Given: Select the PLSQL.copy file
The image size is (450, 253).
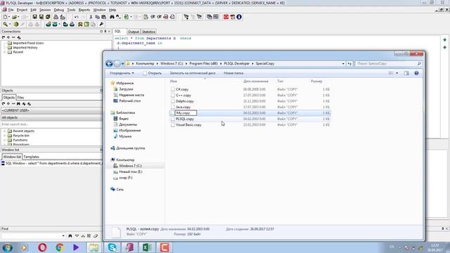Looking at the screenshot, I should (x=185, y=119).
